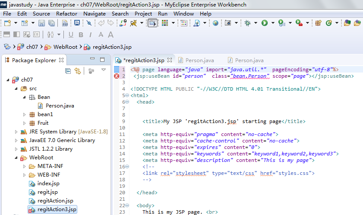This screenshot has height=215, width=363.
Task: Click the Save All toolbar icon
Action: click(51, 23)
